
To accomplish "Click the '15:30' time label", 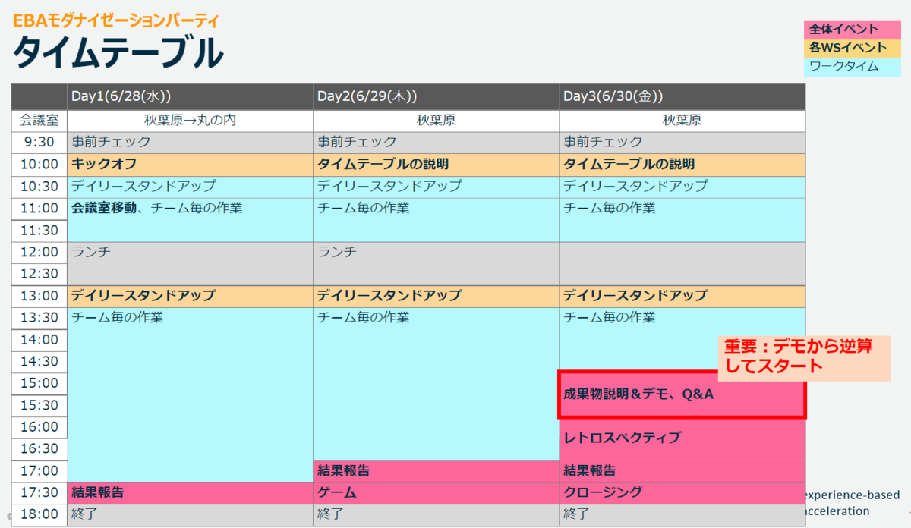I will (x=39, y=406).
